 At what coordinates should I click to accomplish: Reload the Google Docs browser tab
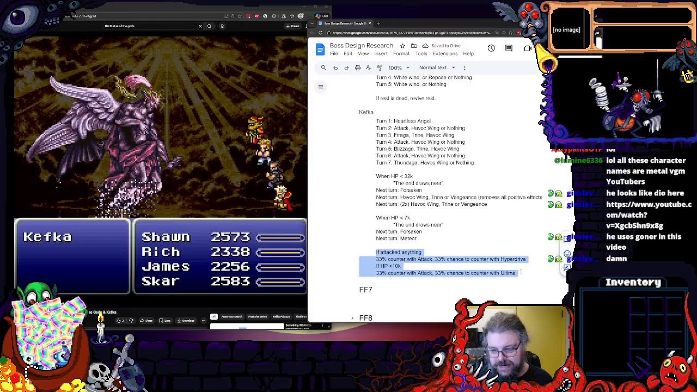point(320,33)
